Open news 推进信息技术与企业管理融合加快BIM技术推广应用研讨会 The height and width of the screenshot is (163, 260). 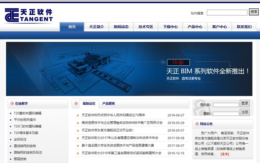click(122, 123)
